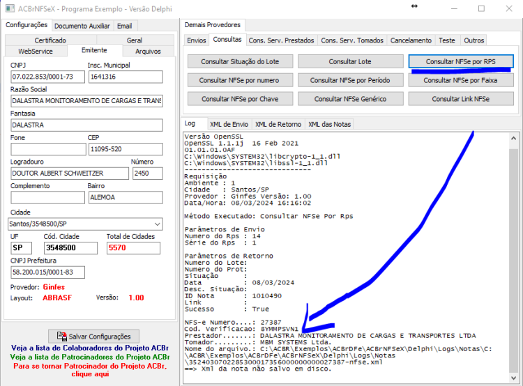Click the empty Fone field

tap(48, 149)
